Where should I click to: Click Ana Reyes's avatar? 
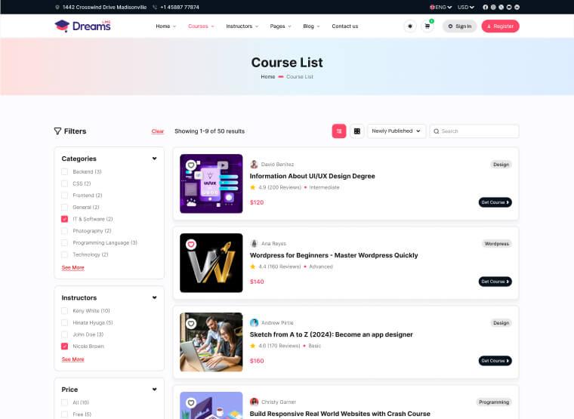click(x=254, y=243)
